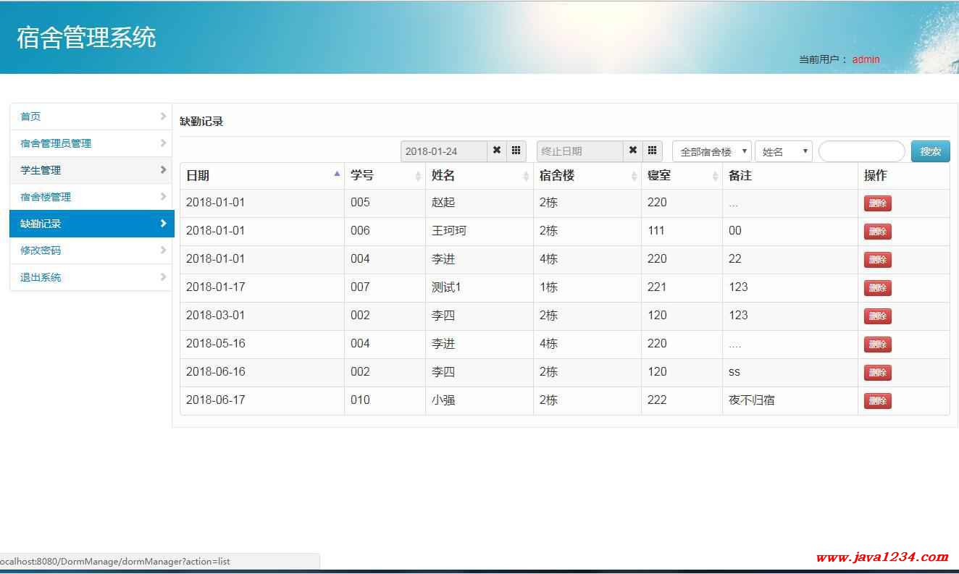Delete the 赵起 absence record
Image resolution: width=959 pixels, height=574 pixels.
[x=877, y=203]
